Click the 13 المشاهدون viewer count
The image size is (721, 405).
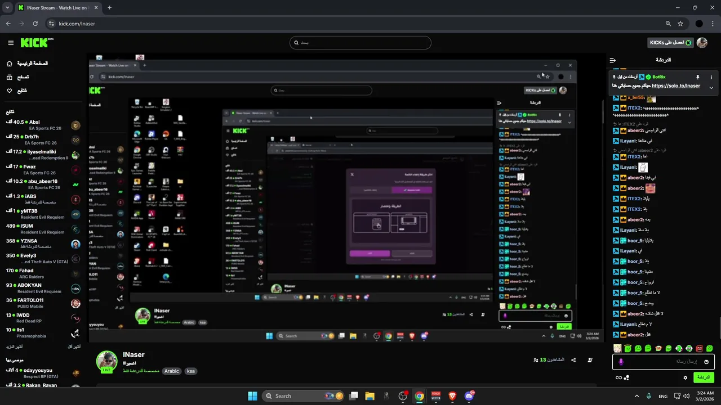[x=549, y=360]
